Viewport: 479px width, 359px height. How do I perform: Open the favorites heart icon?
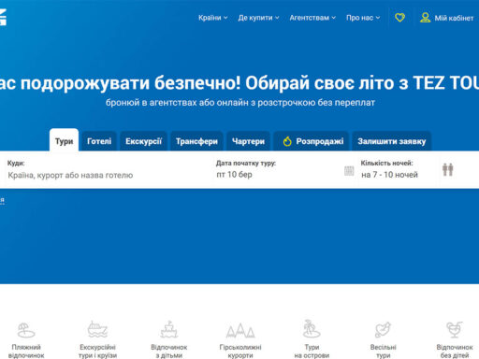click(x=399, y=18)
